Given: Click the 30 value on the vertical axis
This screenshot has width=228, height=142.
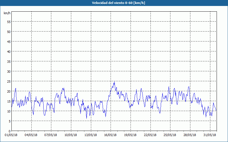Looking at the screenshot, I should click(9, 72).
